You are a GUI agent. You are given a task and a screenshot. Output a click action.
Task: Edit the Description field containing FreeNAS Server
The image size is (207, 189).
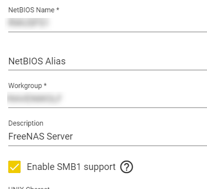(x=108, y=136)
